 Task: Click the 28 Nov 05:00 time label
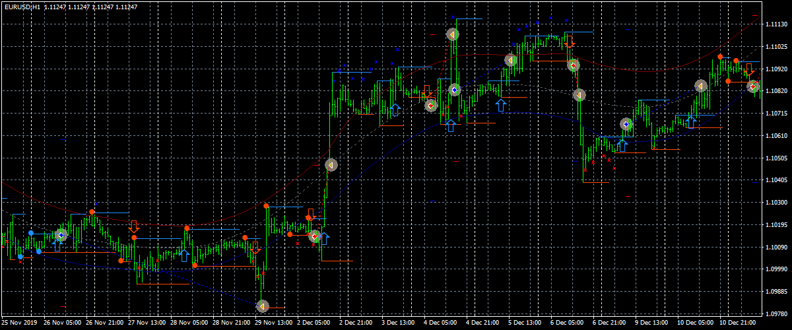coord(189,323)
